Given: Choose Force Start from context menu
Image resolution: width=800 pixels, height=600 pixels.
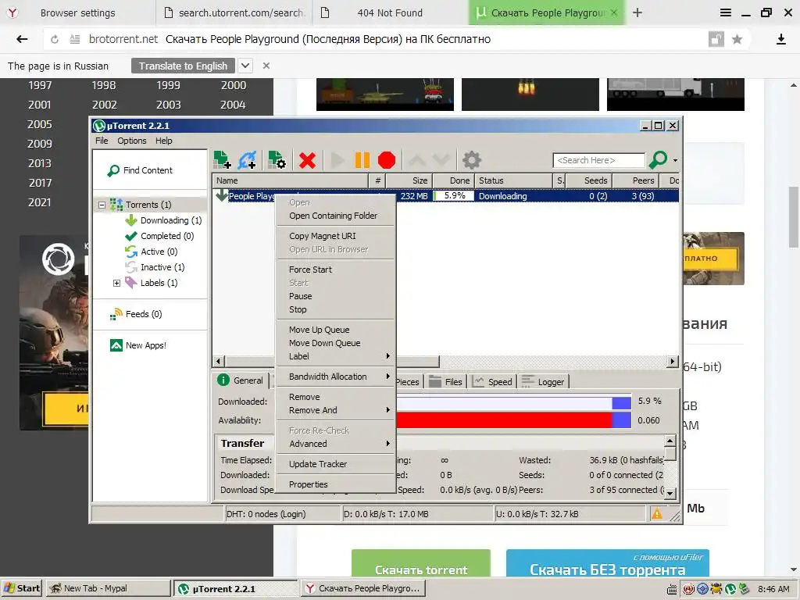Looking at the screenshot, I should pos(335,270).
